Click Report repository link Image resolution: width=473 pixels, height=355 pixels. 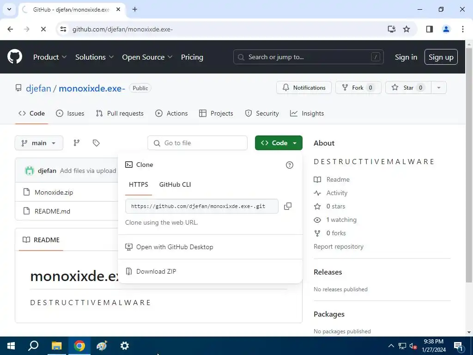(x=339, y=246)
